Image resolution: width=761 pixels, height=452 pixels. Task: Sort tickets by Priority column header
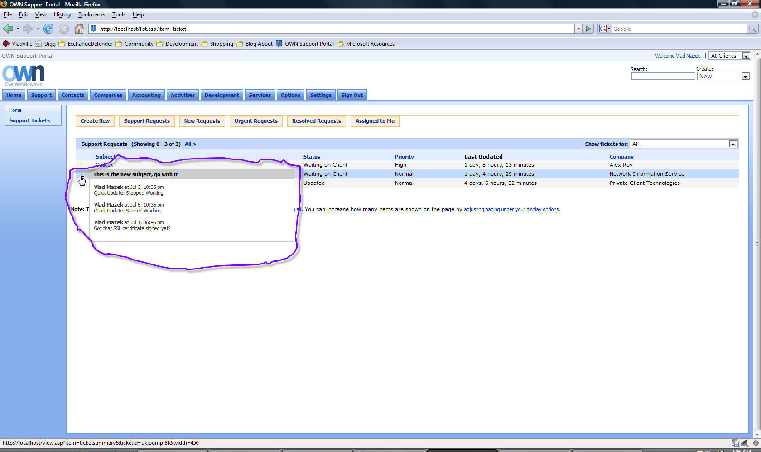click(x=404, y=157)
